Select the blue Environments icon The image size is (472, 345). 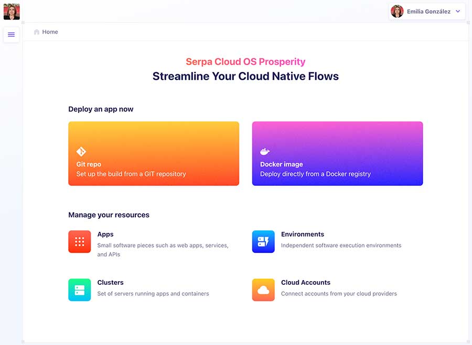pyautogui.click(x=263, y=241)
